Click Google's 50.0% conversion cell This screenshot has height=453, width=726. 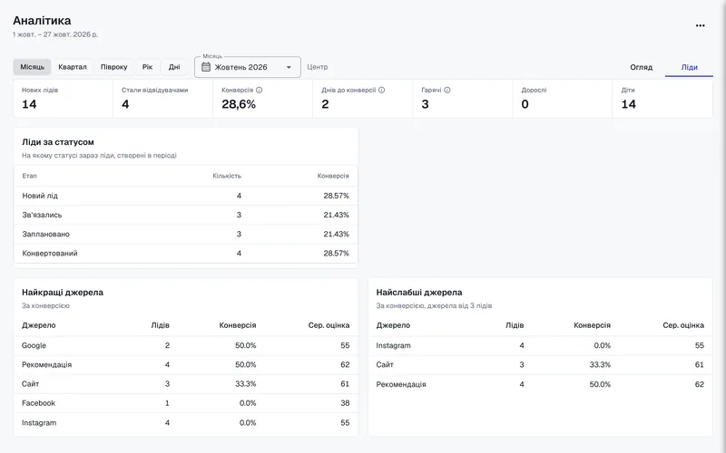[245, 345]
